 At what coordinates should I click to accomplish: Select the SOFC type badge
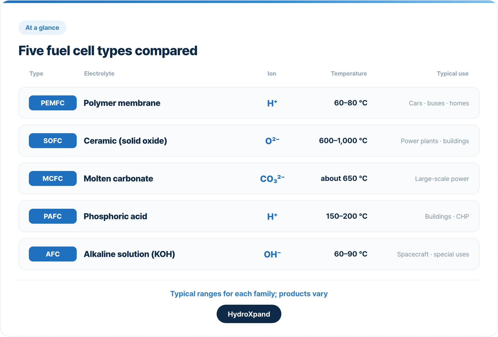[x=53, y=141]
